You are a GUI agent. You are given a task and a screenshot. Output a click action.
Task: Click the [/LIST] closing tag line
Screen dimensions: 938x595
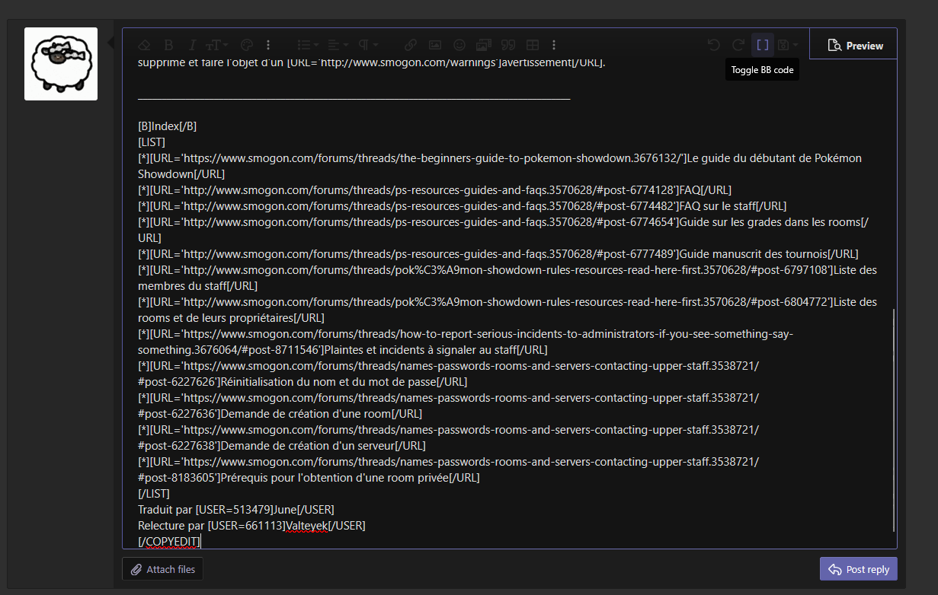point(154,493)
